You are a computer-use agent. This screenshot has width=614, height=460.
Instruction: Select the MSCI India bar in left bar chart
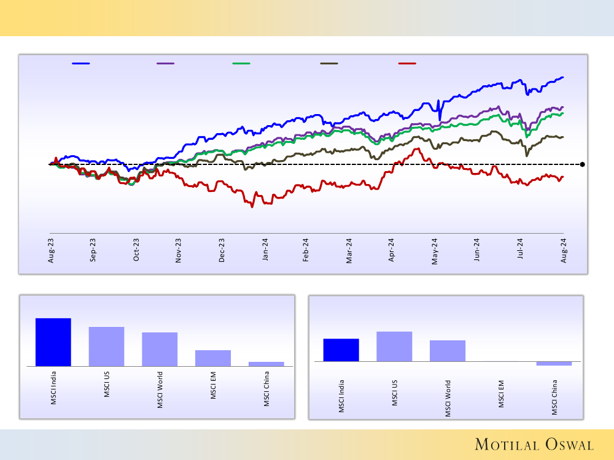53,342
